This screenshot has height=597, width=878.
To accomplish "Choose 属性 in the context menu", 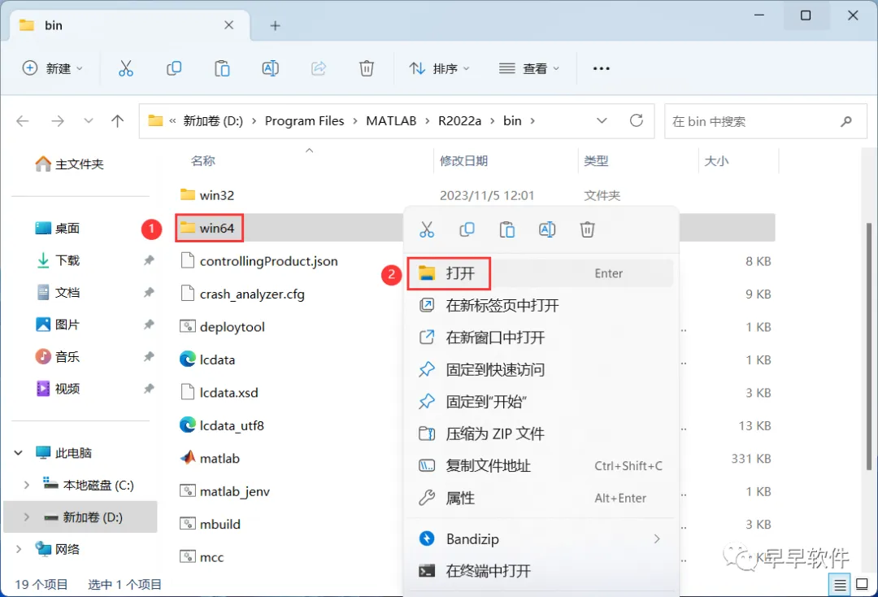I will coord(541,498).
